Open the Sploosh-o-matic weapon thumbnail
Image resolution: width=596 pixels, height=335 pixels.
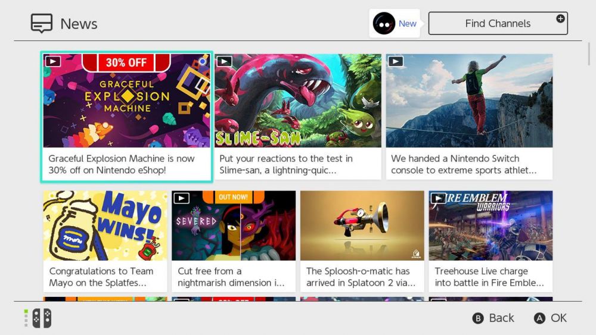pyautogui.click(x=362, y=226)
